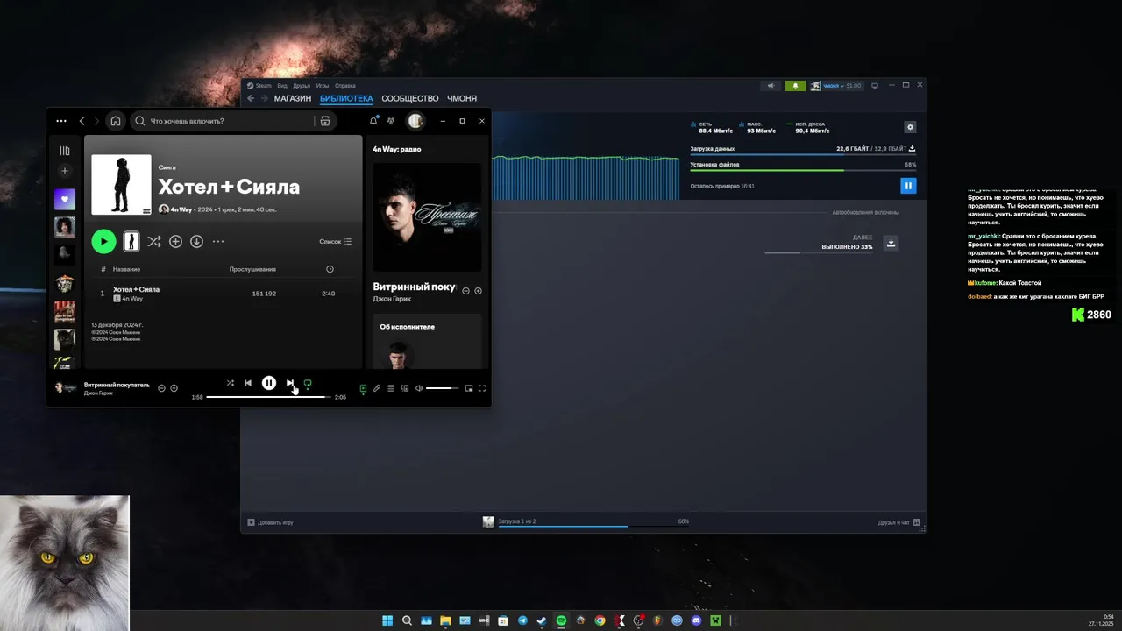
Task: Add side panel track to Liked Songs
Action: tap(478, 291)
